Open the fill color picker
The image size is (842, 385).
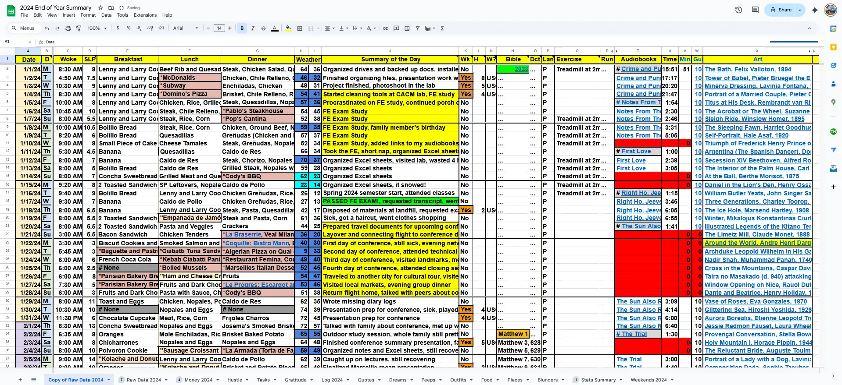(x=288, y=28)
